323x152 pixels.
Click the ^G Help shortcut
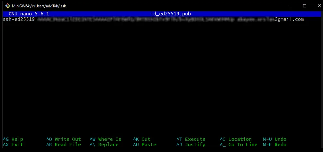[x=13, y=139]
